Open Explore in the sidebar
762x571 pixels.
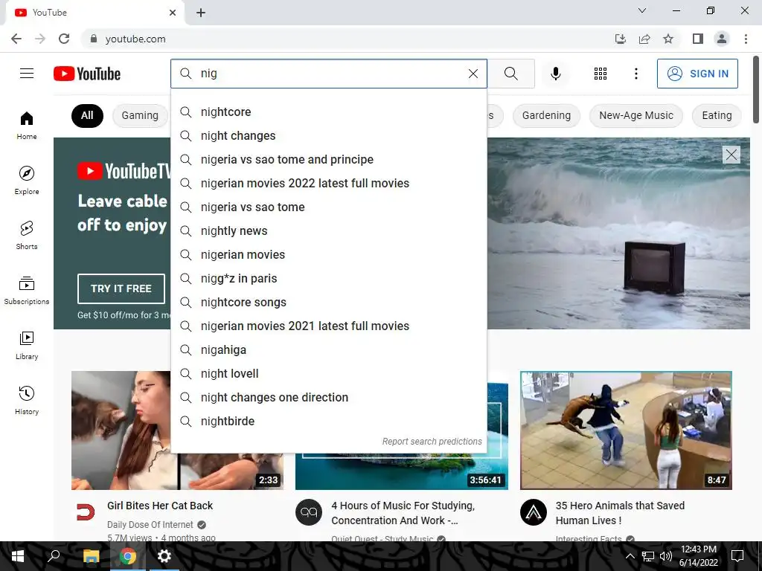[27, 180]
